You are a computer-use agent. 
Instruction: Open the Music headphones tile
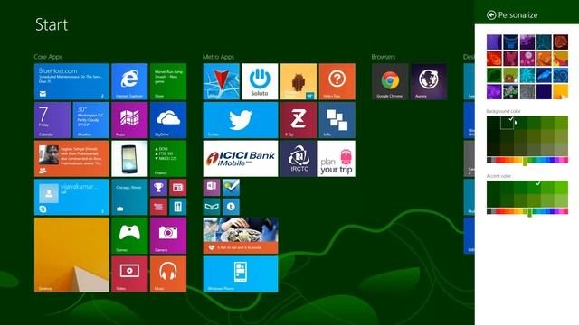(168, 274)
